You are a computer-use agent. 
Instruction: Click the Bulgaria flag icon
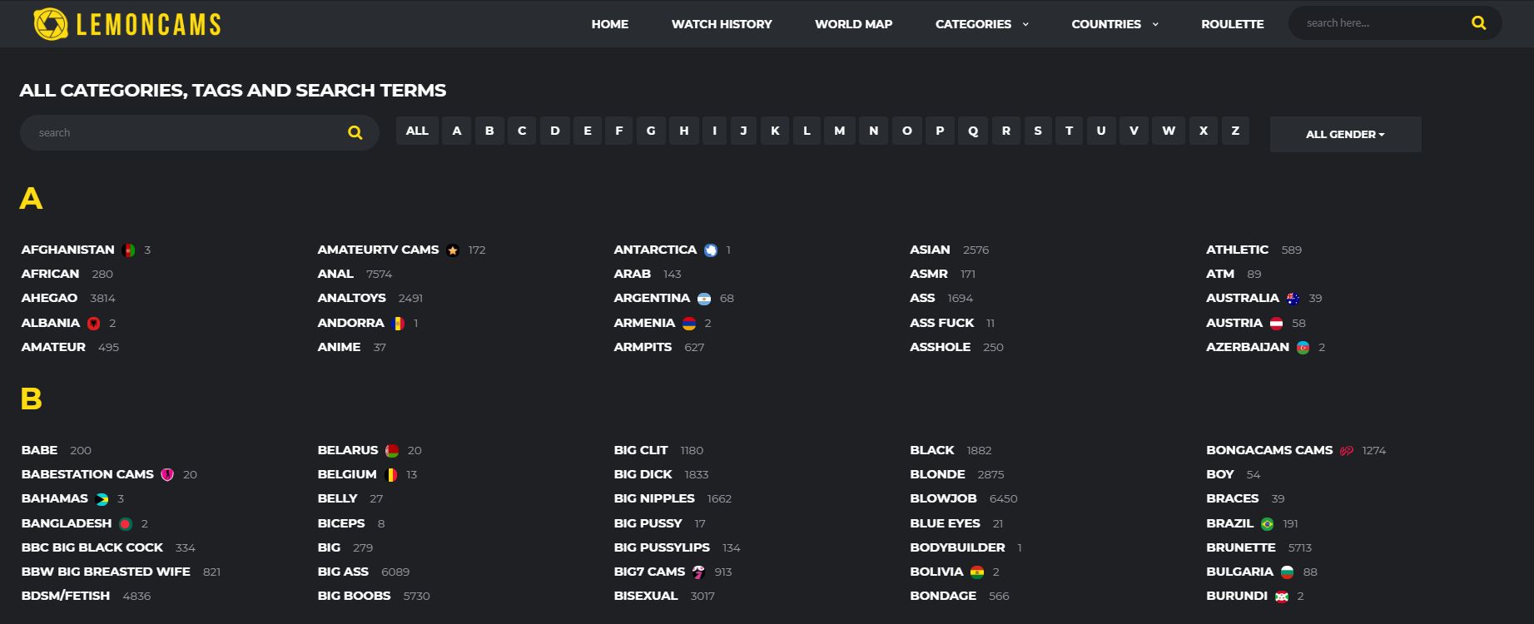(x=1287, y=572)
